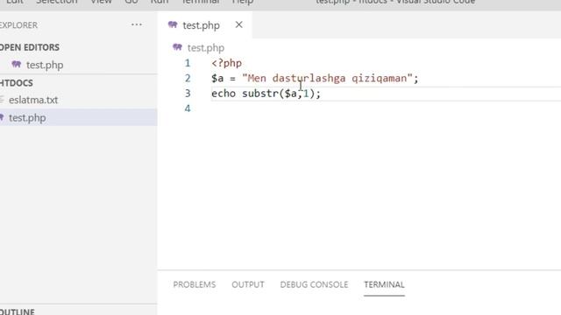Open the Go menu
Image resolution: width=561 pixels, height=315 pixels.
[131, 2]
